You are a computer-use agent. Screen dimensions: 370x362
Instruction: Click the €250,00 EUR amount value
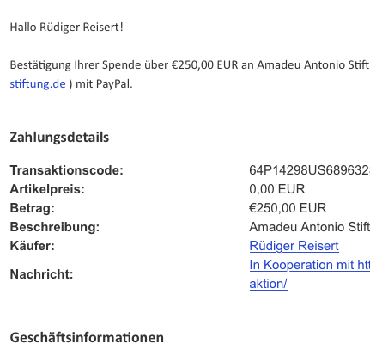pyautogui.click(x=288, y=208)
